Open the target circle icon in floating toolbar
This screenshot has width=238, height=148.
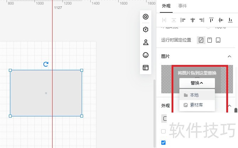tap(146, 17)
